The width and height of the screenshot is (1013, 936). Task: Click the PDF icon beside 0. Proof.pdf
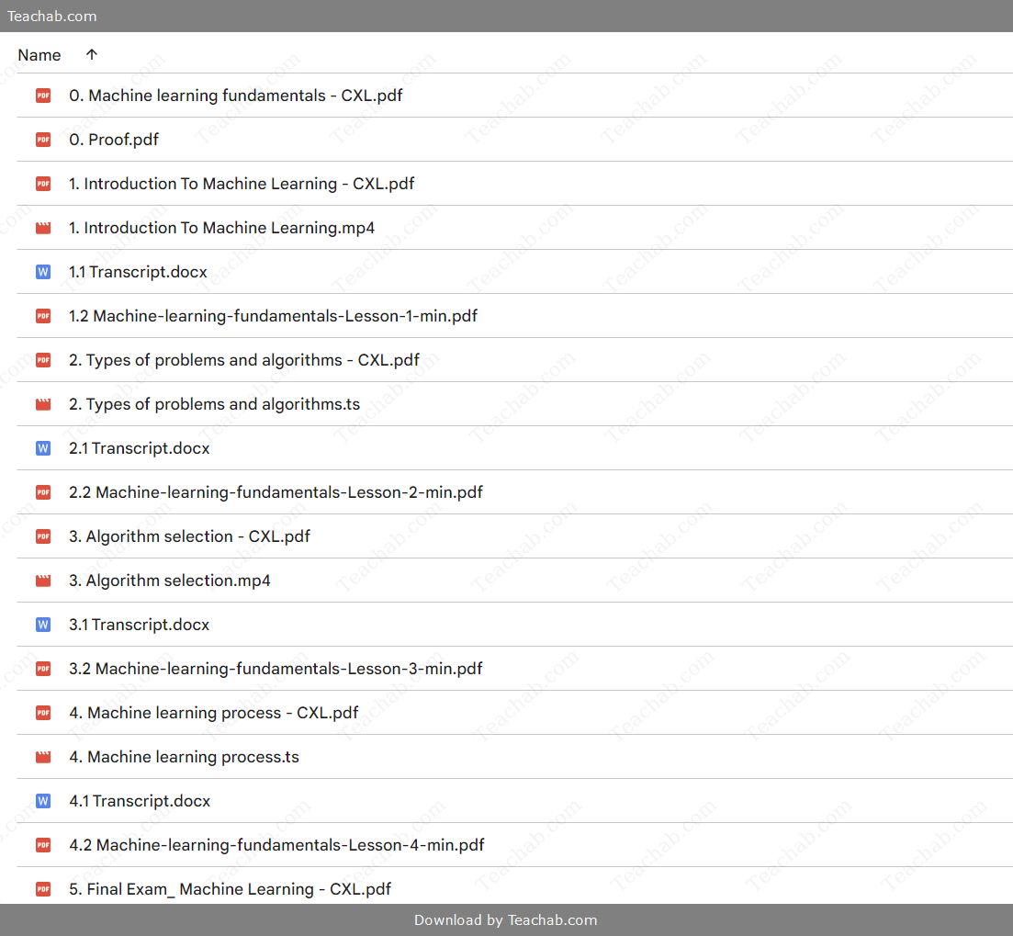pyautogui.click(x=43, y=140)
